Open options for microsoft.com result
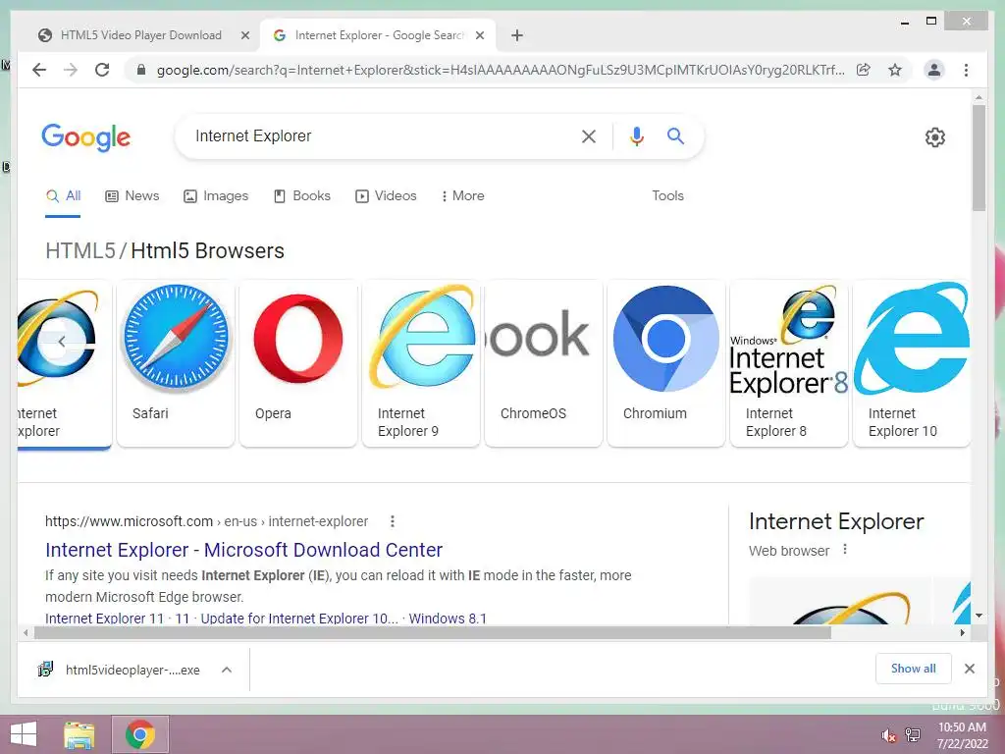Screen dimensions: 1005x754 pyautogui.click(x=393, y=522)
